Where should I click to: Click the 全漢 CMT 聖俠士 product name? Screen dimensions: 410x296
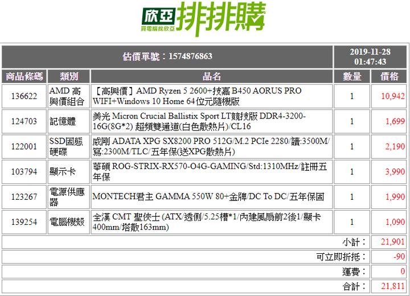207,222
